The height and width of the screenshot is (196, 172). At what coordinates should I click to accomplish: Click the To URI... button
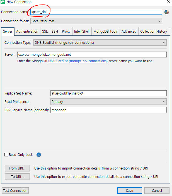(x=17, y=177)
